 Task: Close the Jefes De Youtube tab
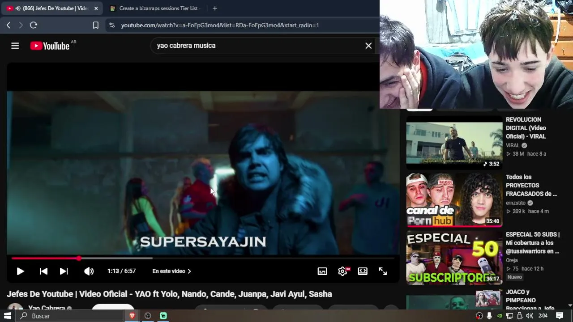(x=96, y=8)
